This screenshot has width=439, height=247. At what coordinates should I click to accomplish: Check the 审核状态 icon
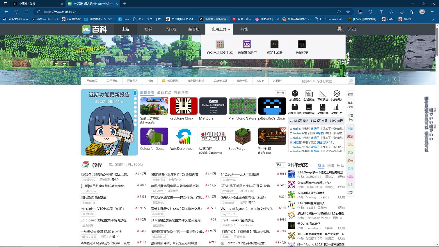pyautogui.click(x=323, y=93)
